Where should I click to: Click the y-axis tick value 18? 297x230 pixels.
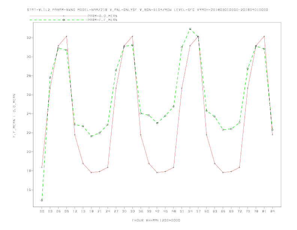pos(28,171)
